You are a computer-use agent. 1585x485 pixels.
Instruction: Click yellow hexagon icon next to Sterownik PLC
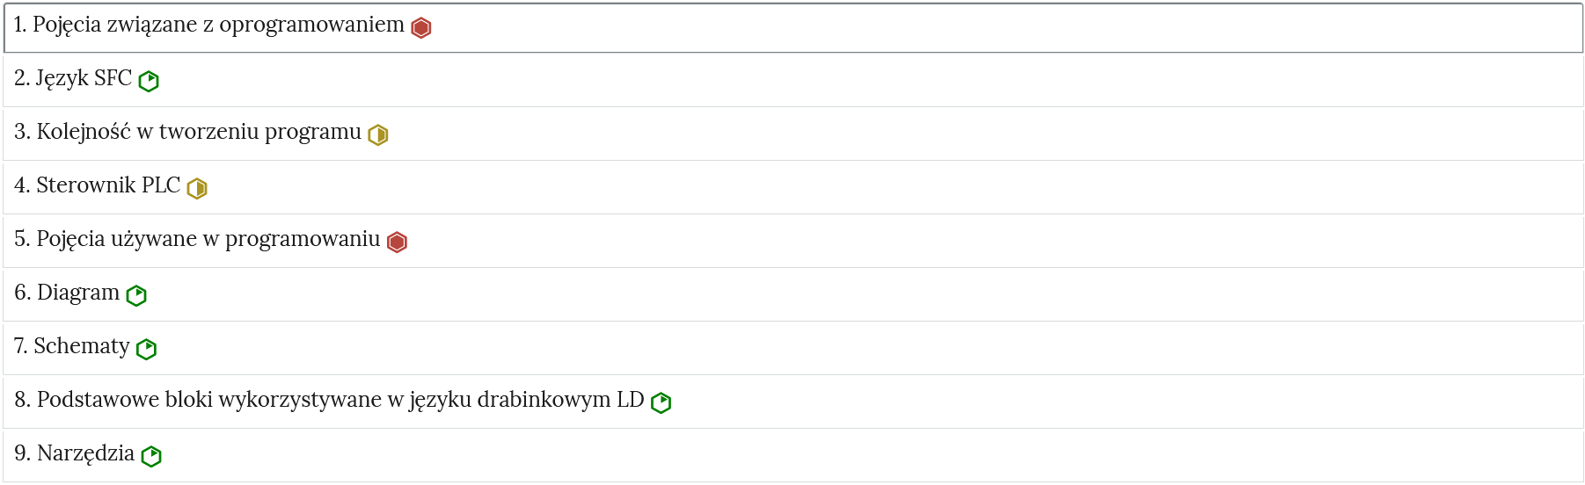click(197, 189)
